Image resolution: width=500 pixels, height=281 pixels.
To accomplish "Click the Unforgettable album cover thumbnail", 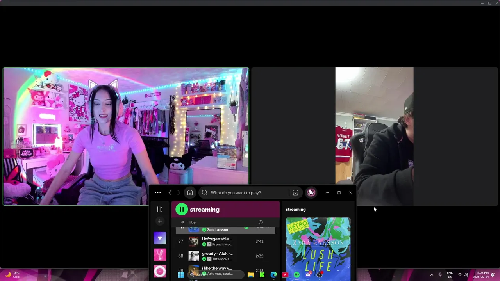I will click(x=194, y=241).
